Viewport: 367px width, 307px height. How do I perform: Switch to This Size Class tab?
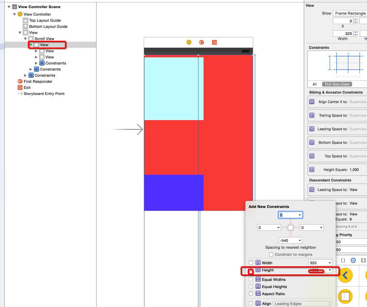tap(337, 84)
